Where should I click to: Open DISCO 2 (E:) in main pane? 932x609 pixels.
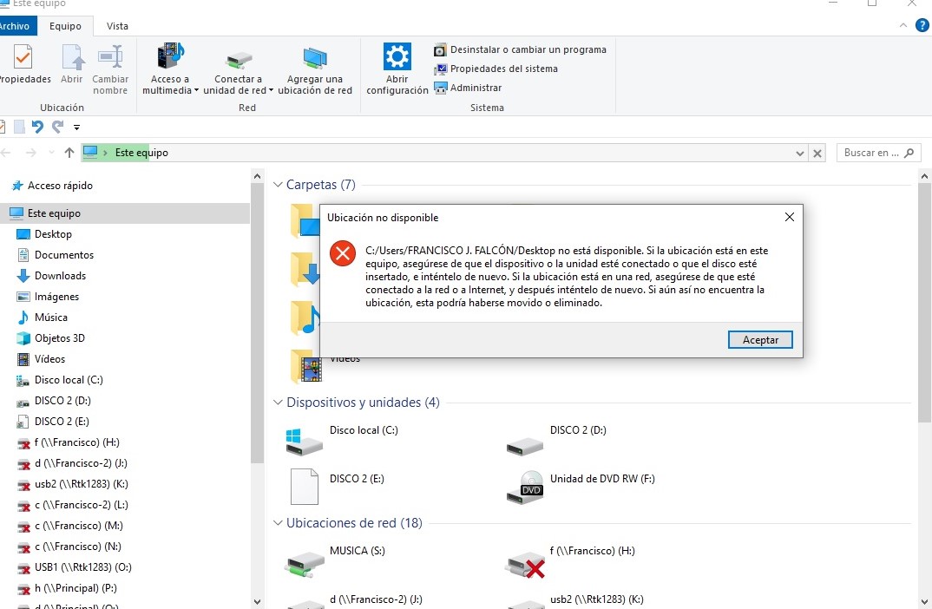[338, 488]
